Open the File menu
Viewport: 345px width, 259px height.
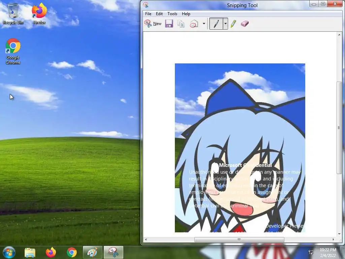point(148,13)
